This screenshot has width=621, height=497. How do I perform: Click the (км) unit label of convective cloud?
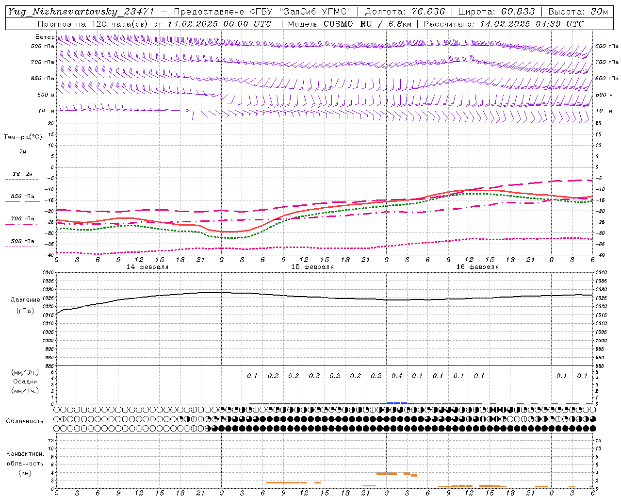(25, 473)
